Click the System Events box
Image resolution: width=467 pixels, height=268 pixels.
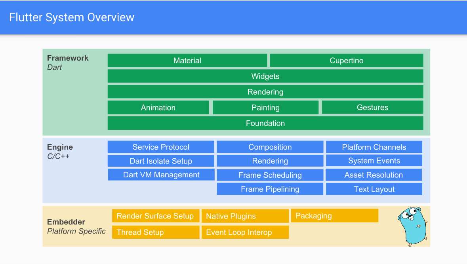(374, 160)
